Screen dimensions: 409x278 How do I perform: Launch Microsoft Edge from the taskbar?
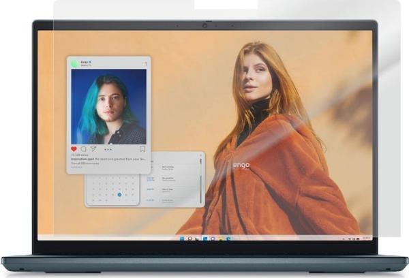228,238
